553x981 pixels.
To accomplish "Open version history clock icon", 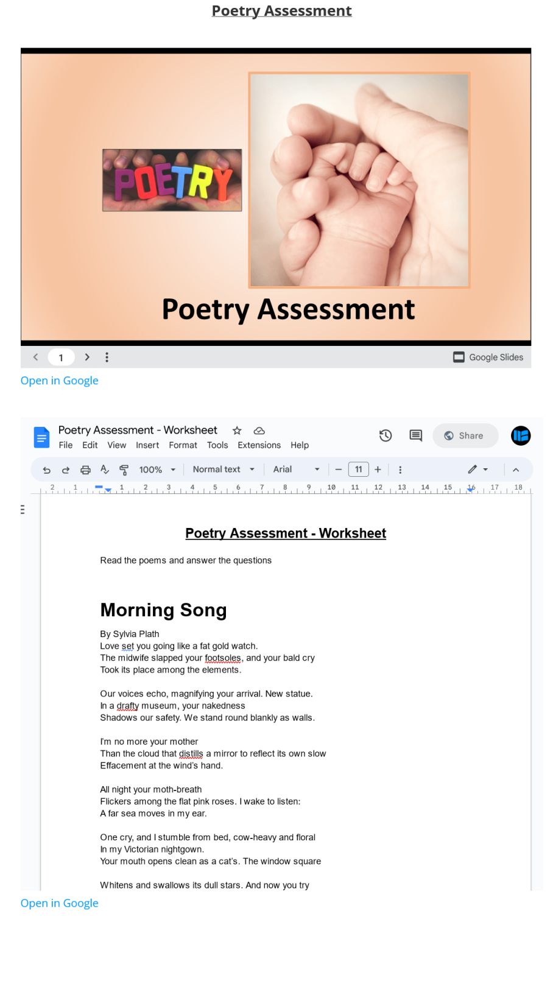I will (385, 435).
